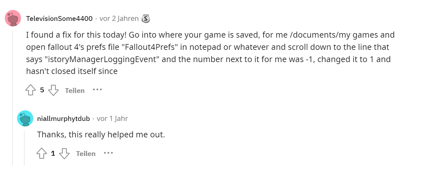Screen dimensions: 421x175
Task: Click the vote count 5
Action: (42, 90)
